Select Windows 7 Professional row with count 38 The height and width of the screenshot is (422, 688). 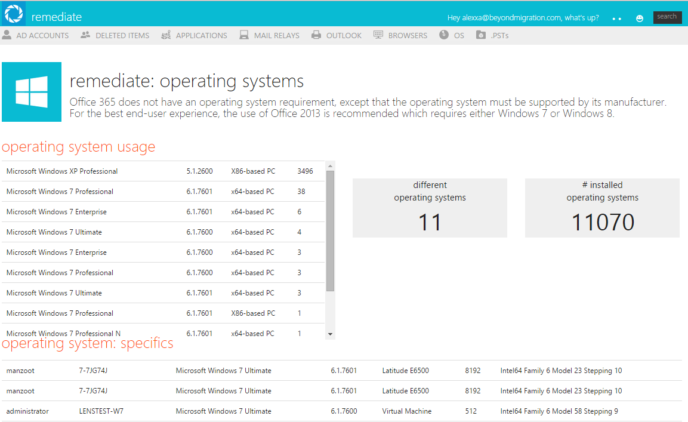163,192
